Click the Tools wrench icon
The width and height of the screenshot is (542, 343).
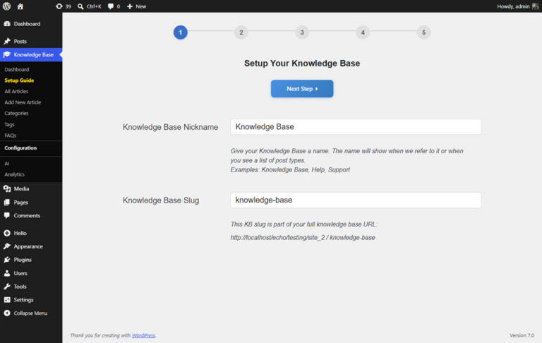[x=7, y=287]
